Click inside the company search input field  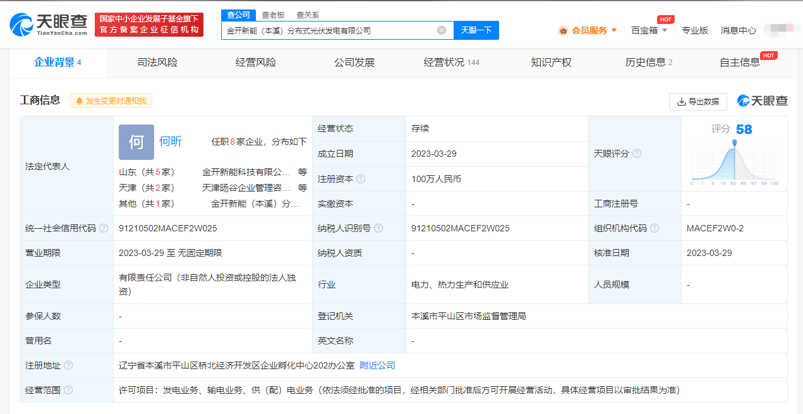(x=329, y=30)
